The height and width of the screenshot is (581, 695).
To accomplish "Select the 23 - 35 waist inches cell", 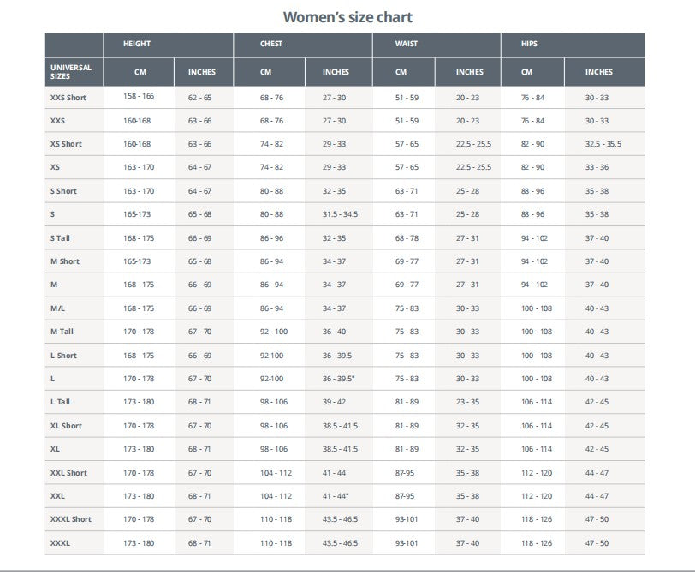I will [467, 402].
